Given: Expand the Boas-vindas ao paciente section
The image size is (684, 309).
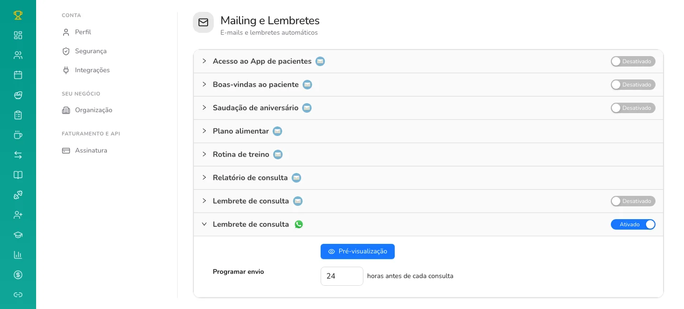Looking at the screenshot, I should [204, 84].
